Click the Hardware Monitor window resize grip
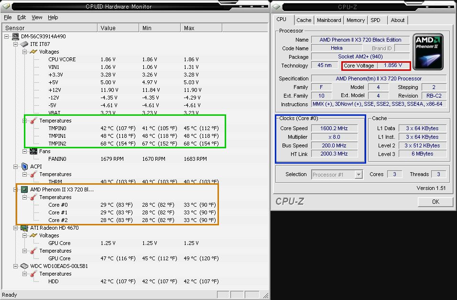Screen dimensions: 457x300 [x=265, y=295]
